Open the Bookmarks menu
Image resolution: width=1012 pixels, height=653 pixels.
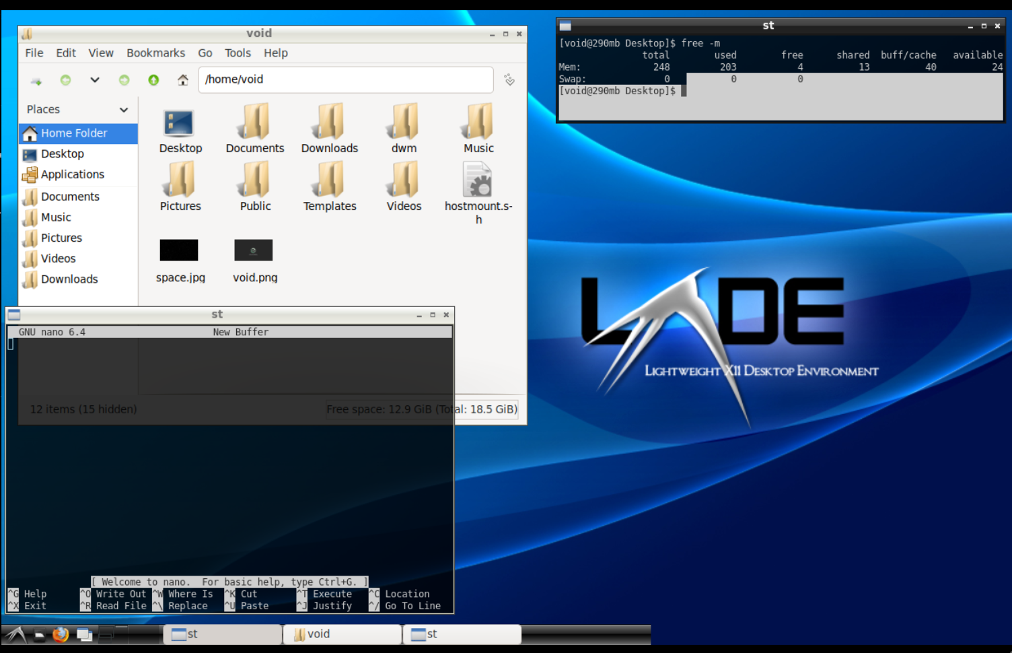[156, 53]
